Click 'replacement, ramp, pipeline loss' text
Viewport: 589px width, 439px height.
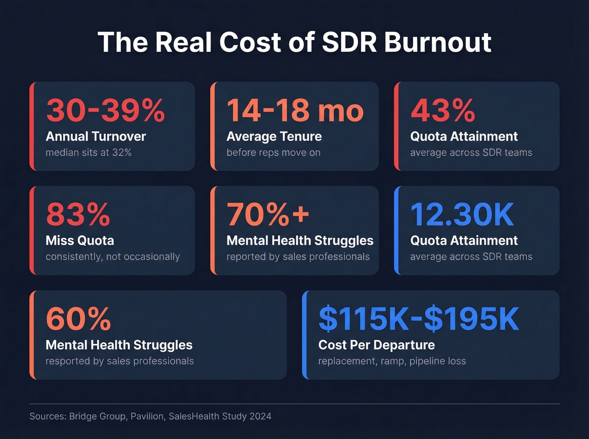pyautogui.click(x=392, y=361)
